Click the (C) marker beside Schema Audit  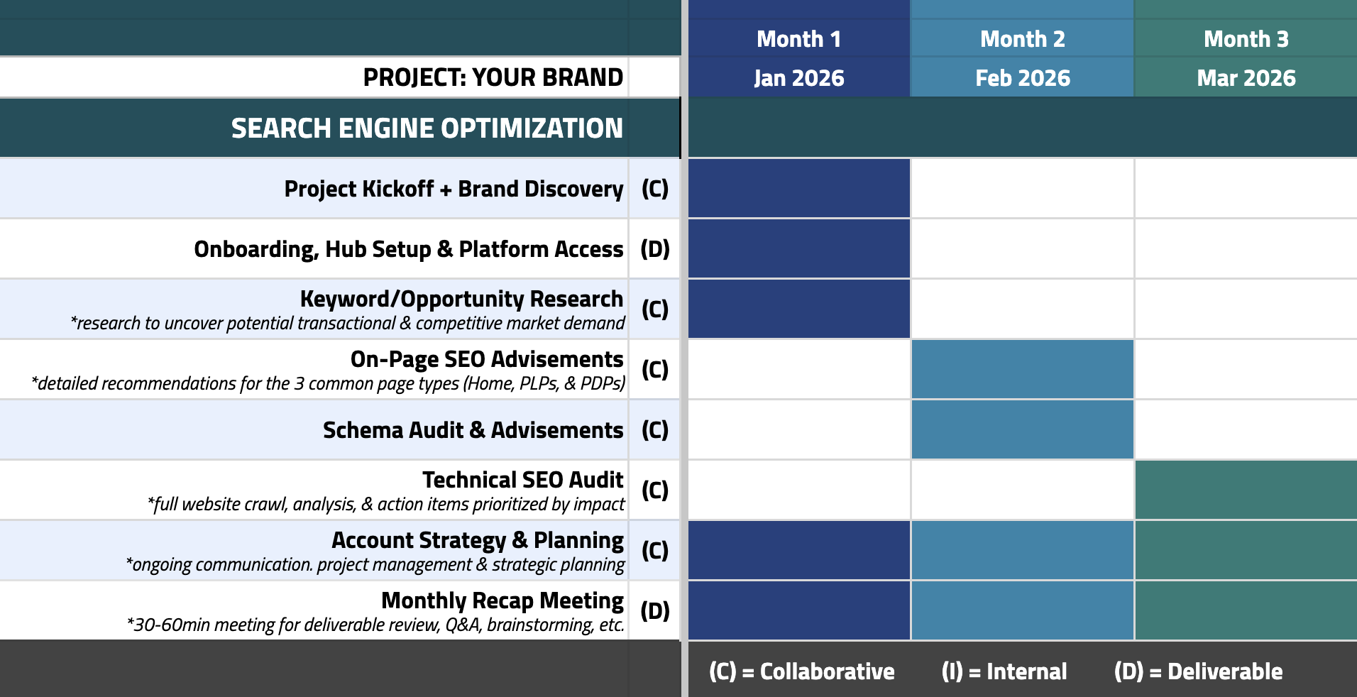click(x=654, y=430)
